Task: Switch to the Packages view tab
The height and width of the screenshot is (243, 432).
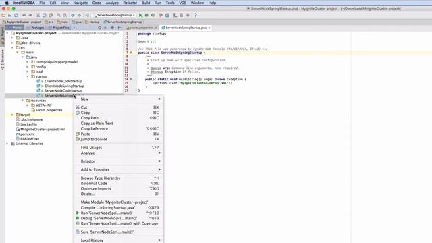Action: tap(36, 28)
